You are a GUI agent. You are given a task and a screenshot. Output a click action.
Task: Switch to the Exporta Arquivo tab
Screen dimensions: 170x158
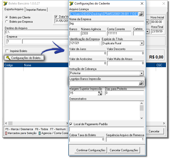(x=14, y=9)
